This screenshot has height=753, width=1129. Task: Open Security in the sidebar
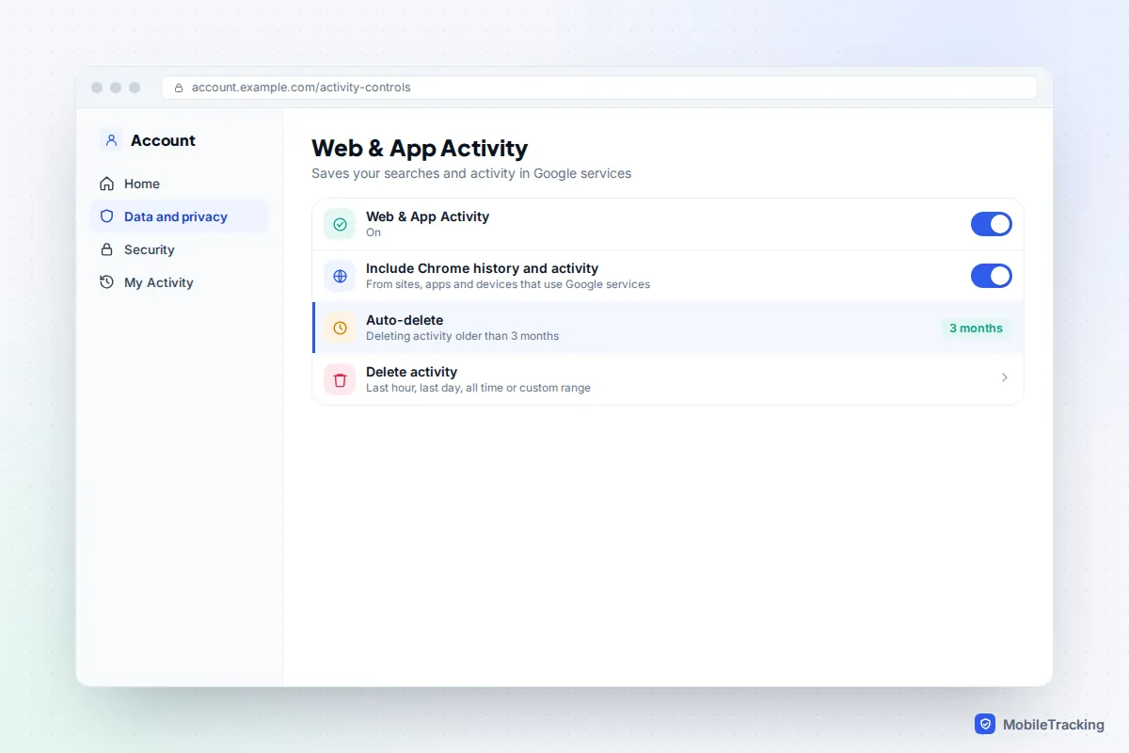pyautogui.click(x=179, y=249)
